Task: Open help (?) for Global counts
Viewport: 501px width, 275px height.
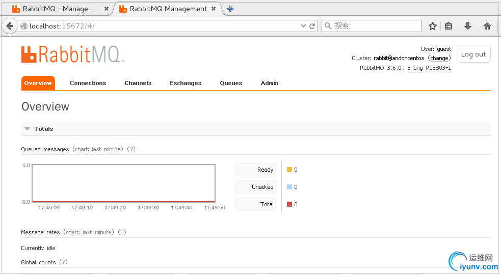Action: click(x=63, y=262)
